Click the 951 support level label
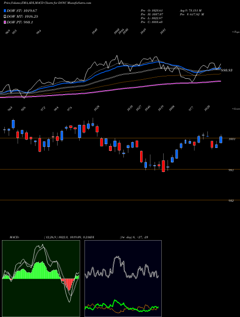240x317 pixels. pos(231,171)
